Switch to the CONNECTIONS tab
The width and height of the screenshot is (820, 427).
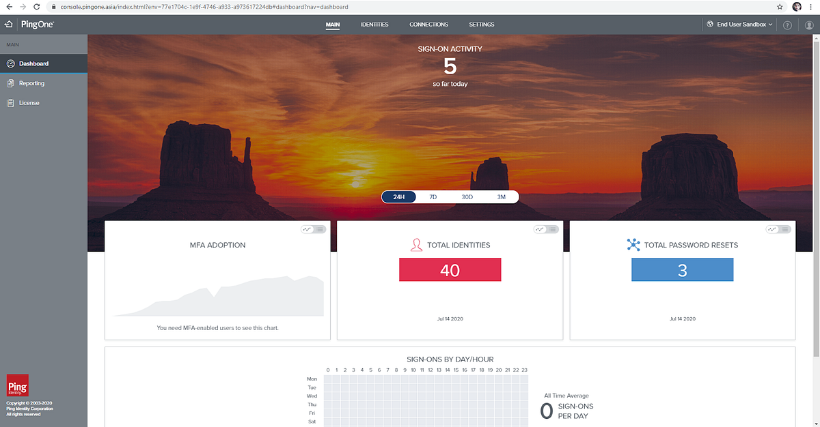click(428, 24)
